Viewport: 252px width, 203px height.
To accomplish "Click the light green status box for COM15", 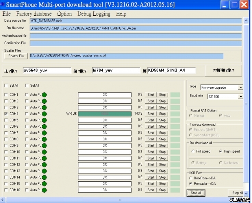I will 175,184.
